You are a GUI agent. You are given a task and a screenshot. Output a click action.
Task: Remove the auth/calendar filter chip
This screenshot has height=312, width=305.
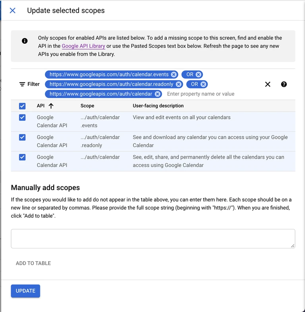(x=158, y=94)
